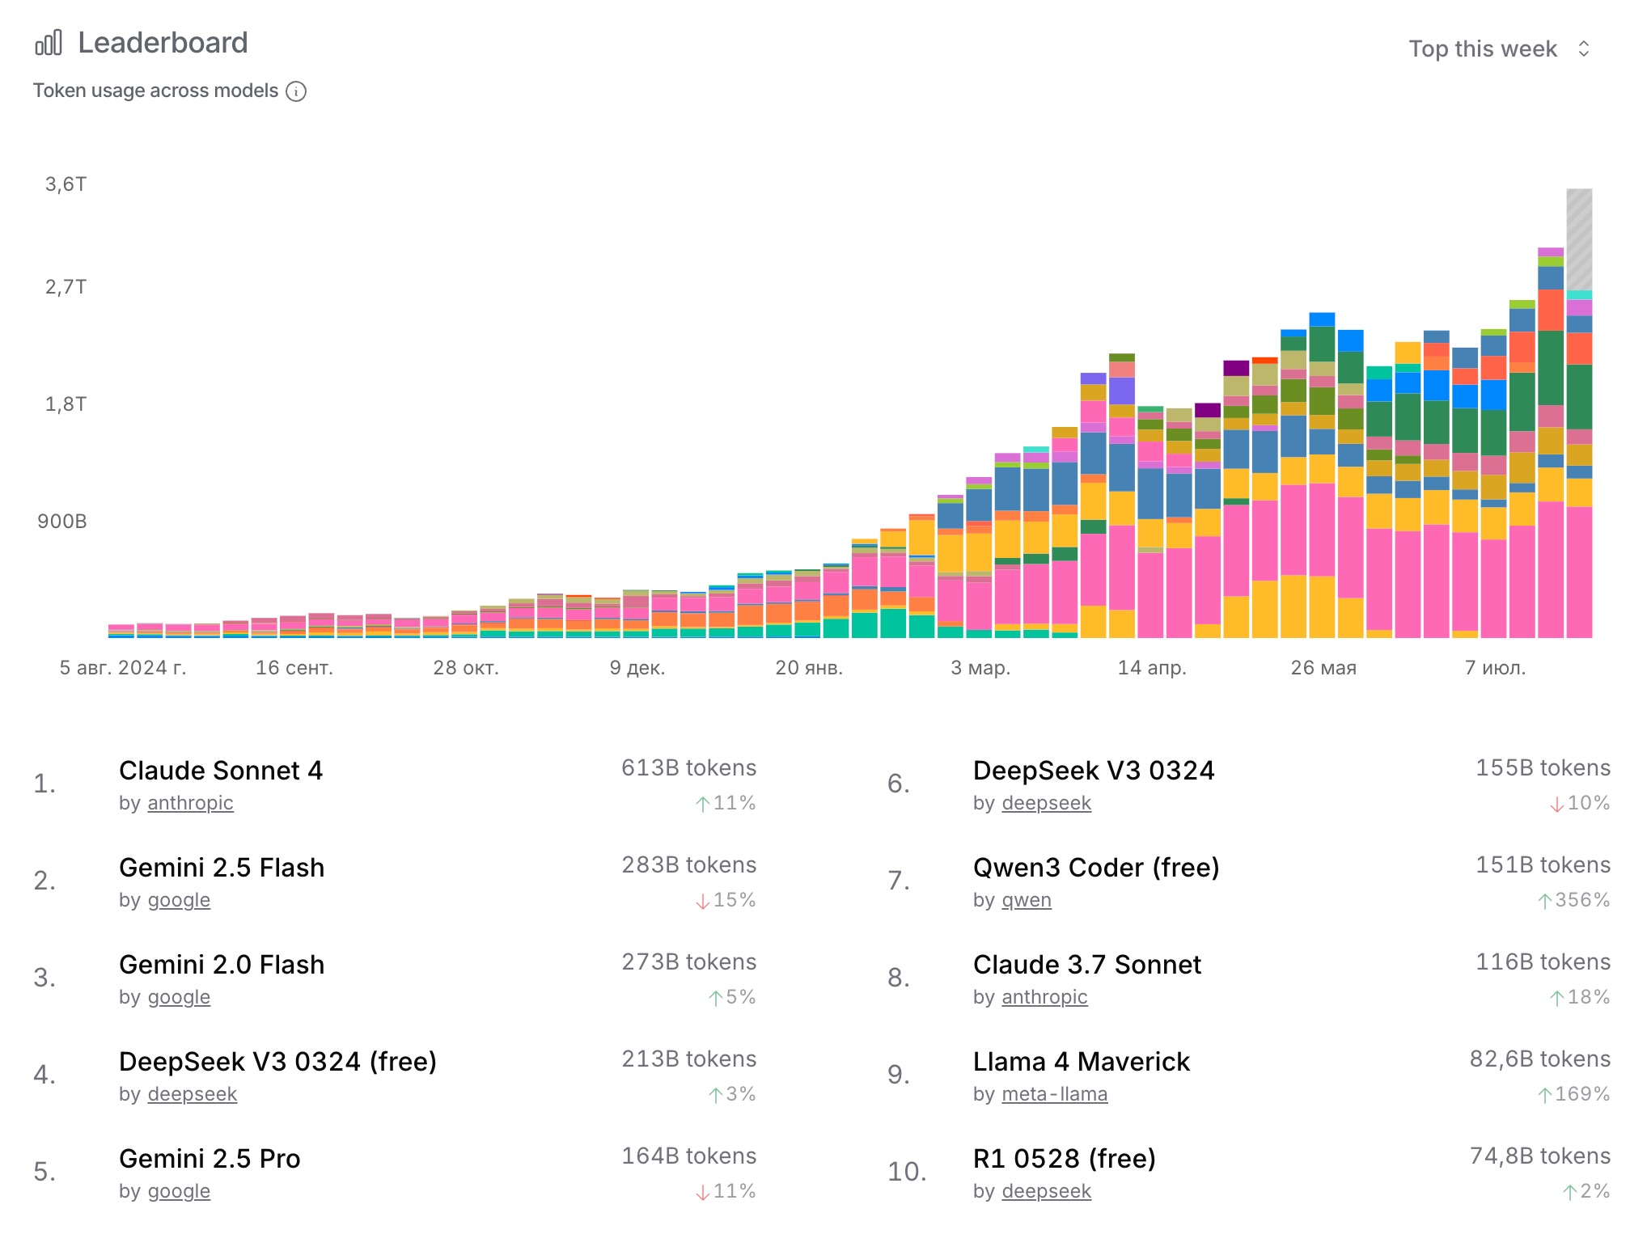Visit the meta-llama author link

tap(1055, 1094)
